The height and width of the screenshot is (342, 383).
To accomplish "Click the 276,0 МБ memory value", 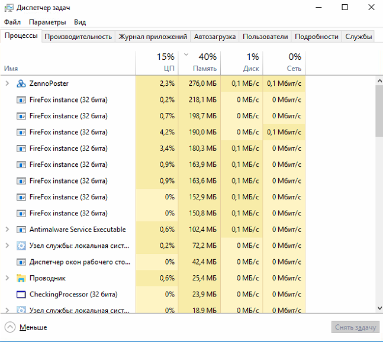I will point(202,83).
